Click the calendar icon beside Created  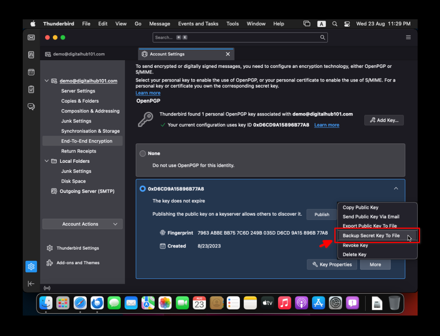(x=162, y=246)
